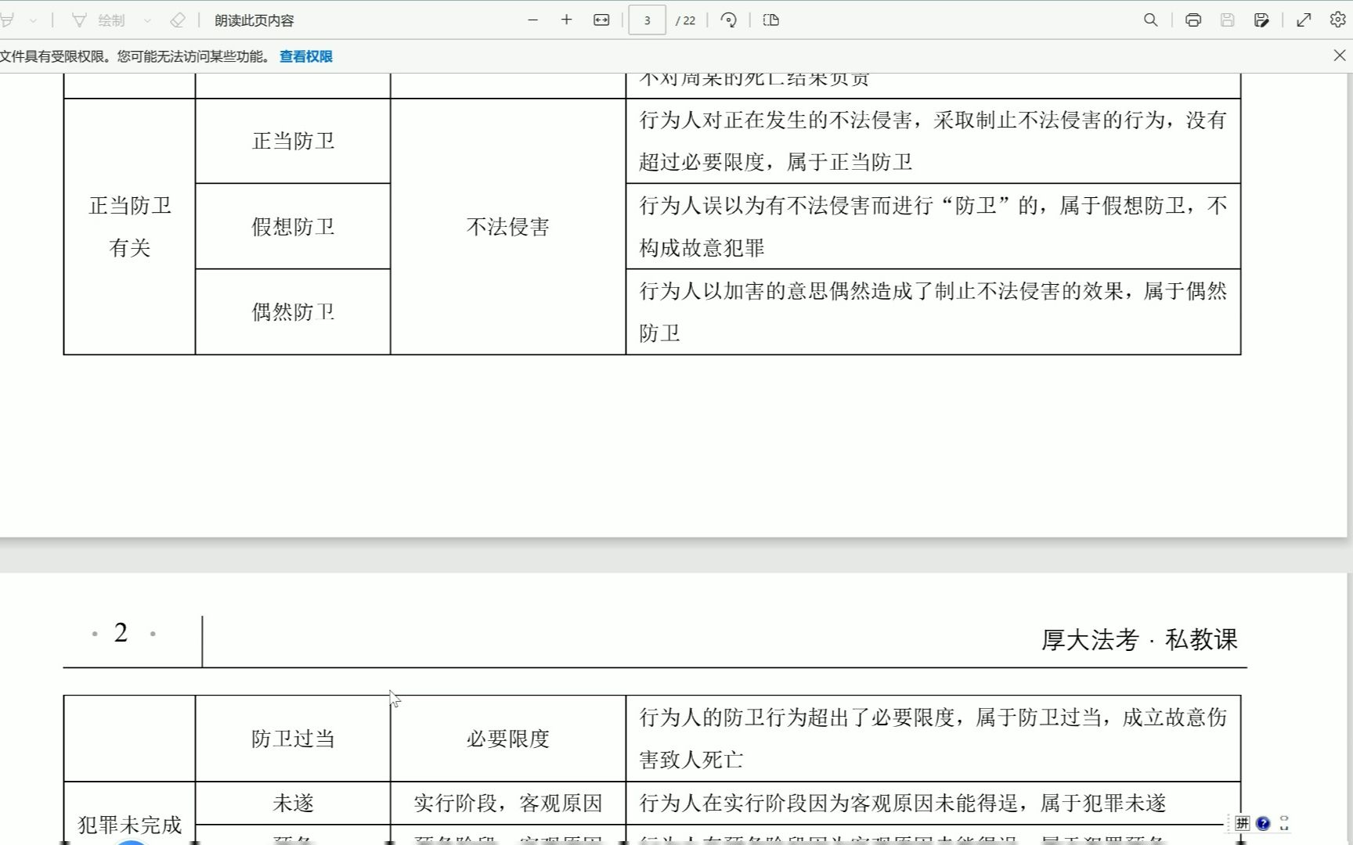Zoom out with the minus icon
The height and width of the screenshot is (845, 1353).
pos(533,20)
